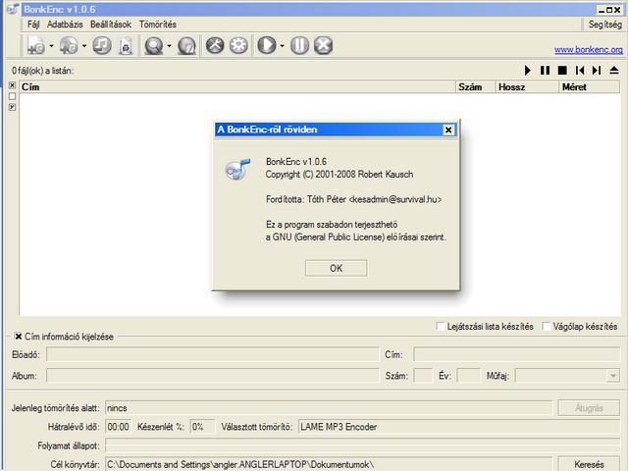Click the title info Cím input field

tap(517, 354)
